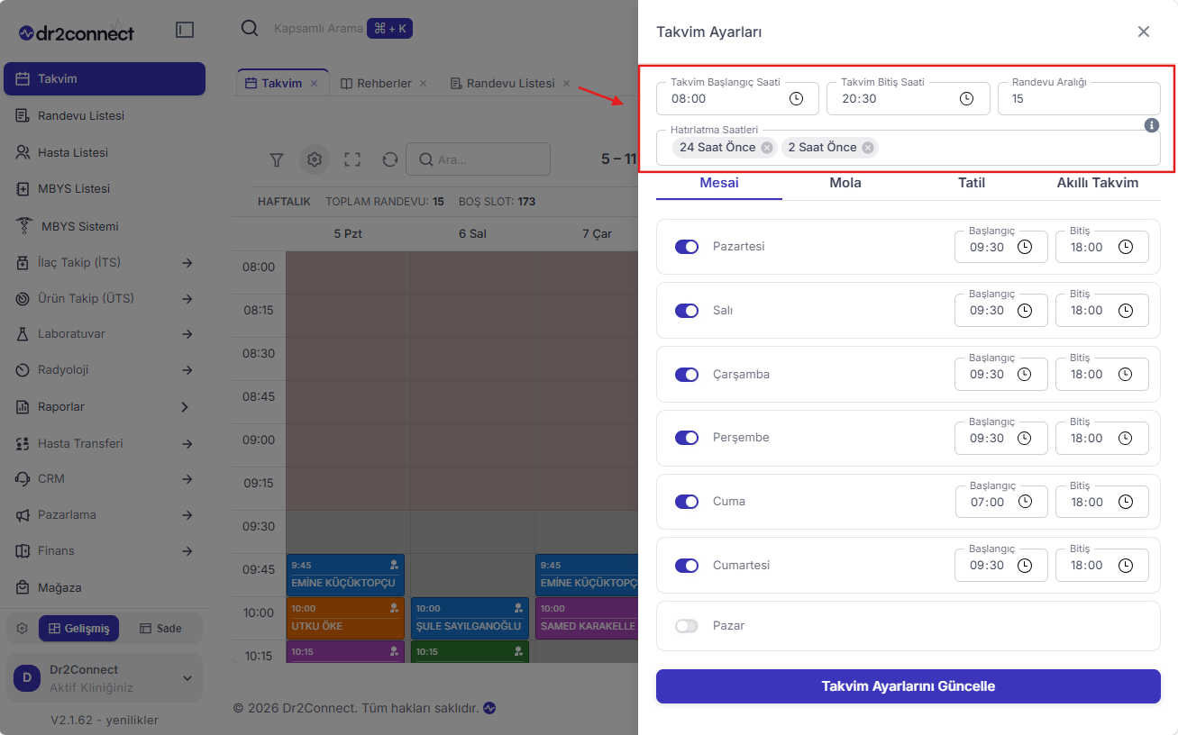Expand İlaç Takip (İTS) menu arrow
This screenshot has width=1178, height=735.
coord(187,263)
